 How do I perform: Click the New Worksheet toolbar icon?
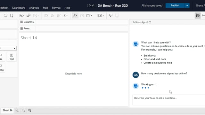(x=20, y=16)
